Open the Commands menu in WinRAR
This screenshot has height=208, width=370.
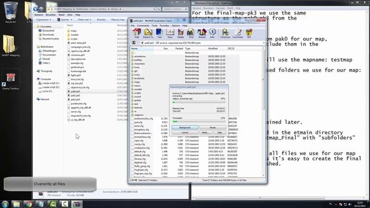click(143, 25)
